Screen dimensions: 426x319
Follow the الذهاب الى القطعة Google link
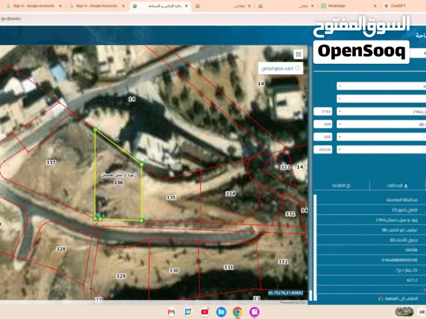[398, 298]
